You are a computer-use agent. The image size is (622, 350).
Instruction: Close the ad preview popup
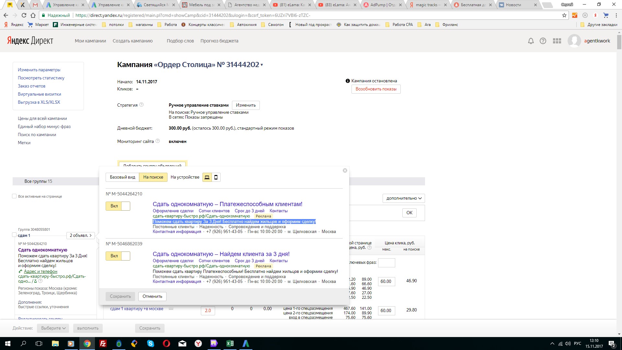pos(345,170)
